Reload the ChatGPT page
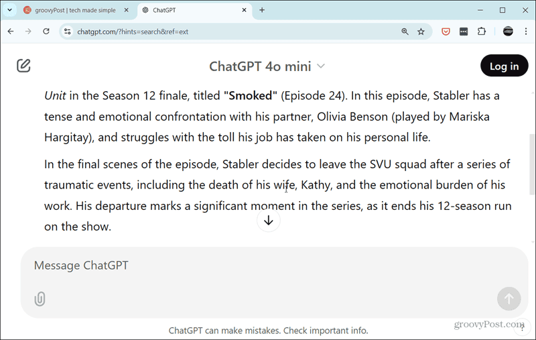Screen dimensions: 536x340 (46, 32)
